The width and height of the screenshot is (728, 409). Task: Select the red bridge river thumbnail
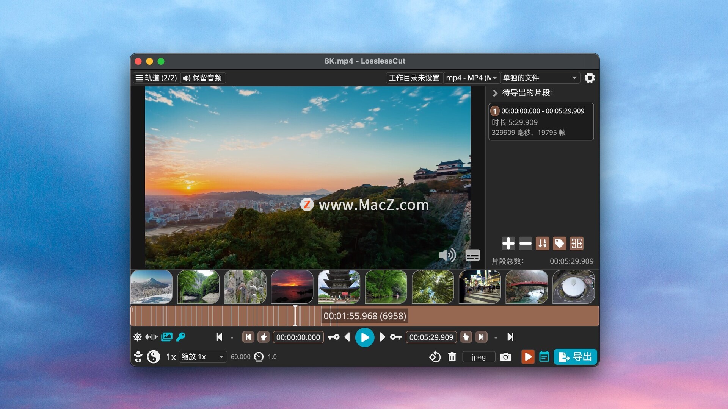[x=527, y=287]
